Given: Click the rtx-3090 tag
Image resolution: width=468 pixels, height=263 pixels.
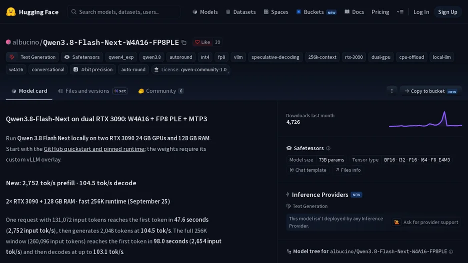Looking at the screenshot, I should coord(353,57).
